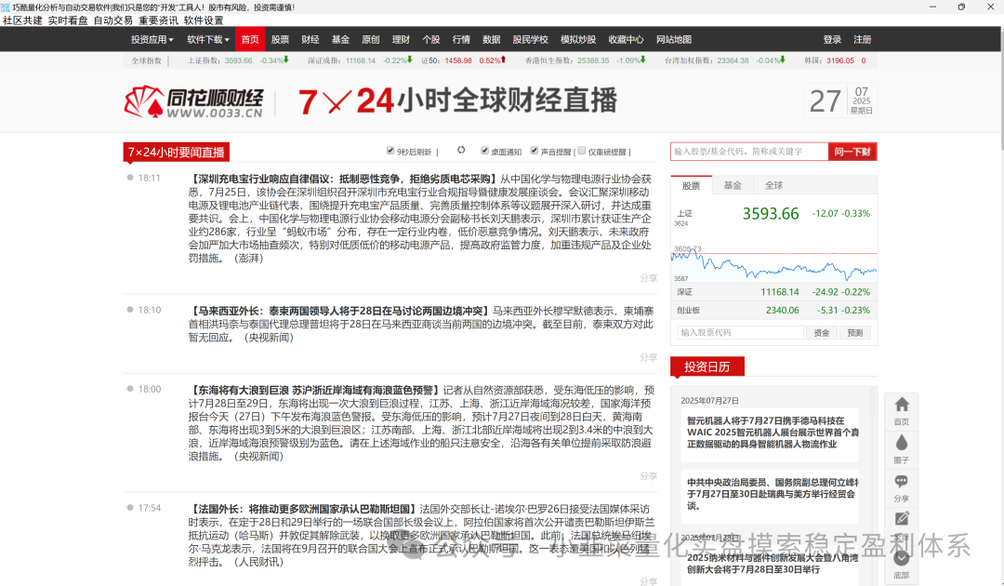1004x586 pixels.
Task: Click the bullet marker beside 18:00
Action: [130, 389]
